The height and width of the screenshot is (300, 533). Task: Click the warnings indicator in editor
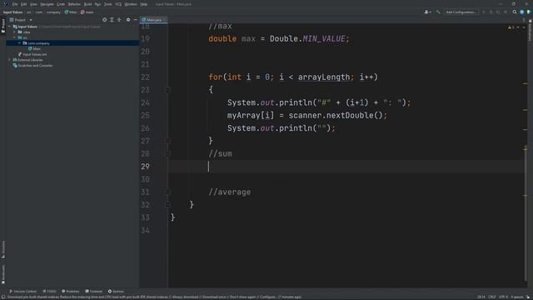point(511,27)
